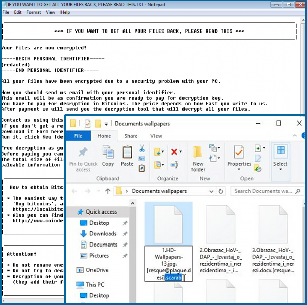This screenshot has height=305, width=307.
Task: Select Quick access in navigation pane
Action: click(97, 212)
